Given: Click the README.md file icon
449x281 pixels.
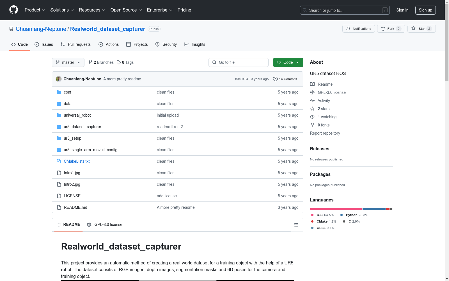Looking at the screenshot, I should coord(59,207).
